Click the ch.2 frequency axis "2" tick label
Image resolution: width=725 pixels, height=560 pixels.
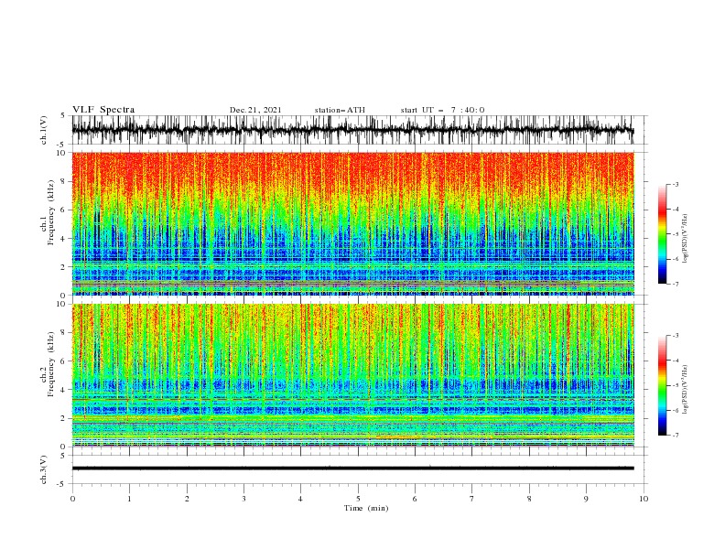(63, 418)
